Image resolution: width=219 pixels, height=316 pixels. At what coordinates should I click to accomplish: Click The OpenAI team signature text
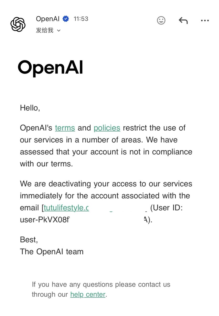tap(52, 251)
